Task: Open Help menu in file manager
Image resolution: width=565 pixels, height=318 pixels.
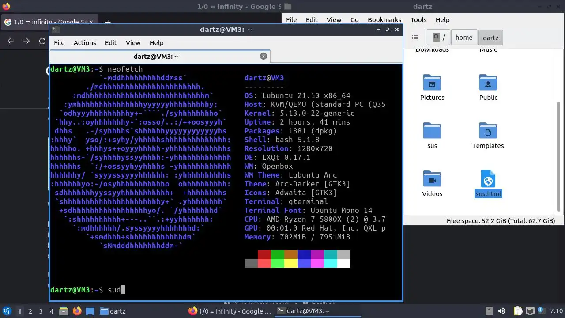Action: [x=442, y=20]
